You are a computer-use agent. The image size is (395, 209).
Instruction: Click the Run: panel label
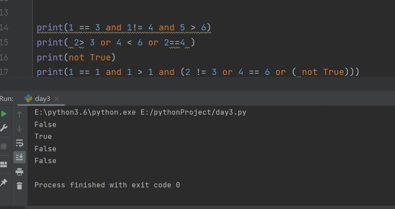7,99
